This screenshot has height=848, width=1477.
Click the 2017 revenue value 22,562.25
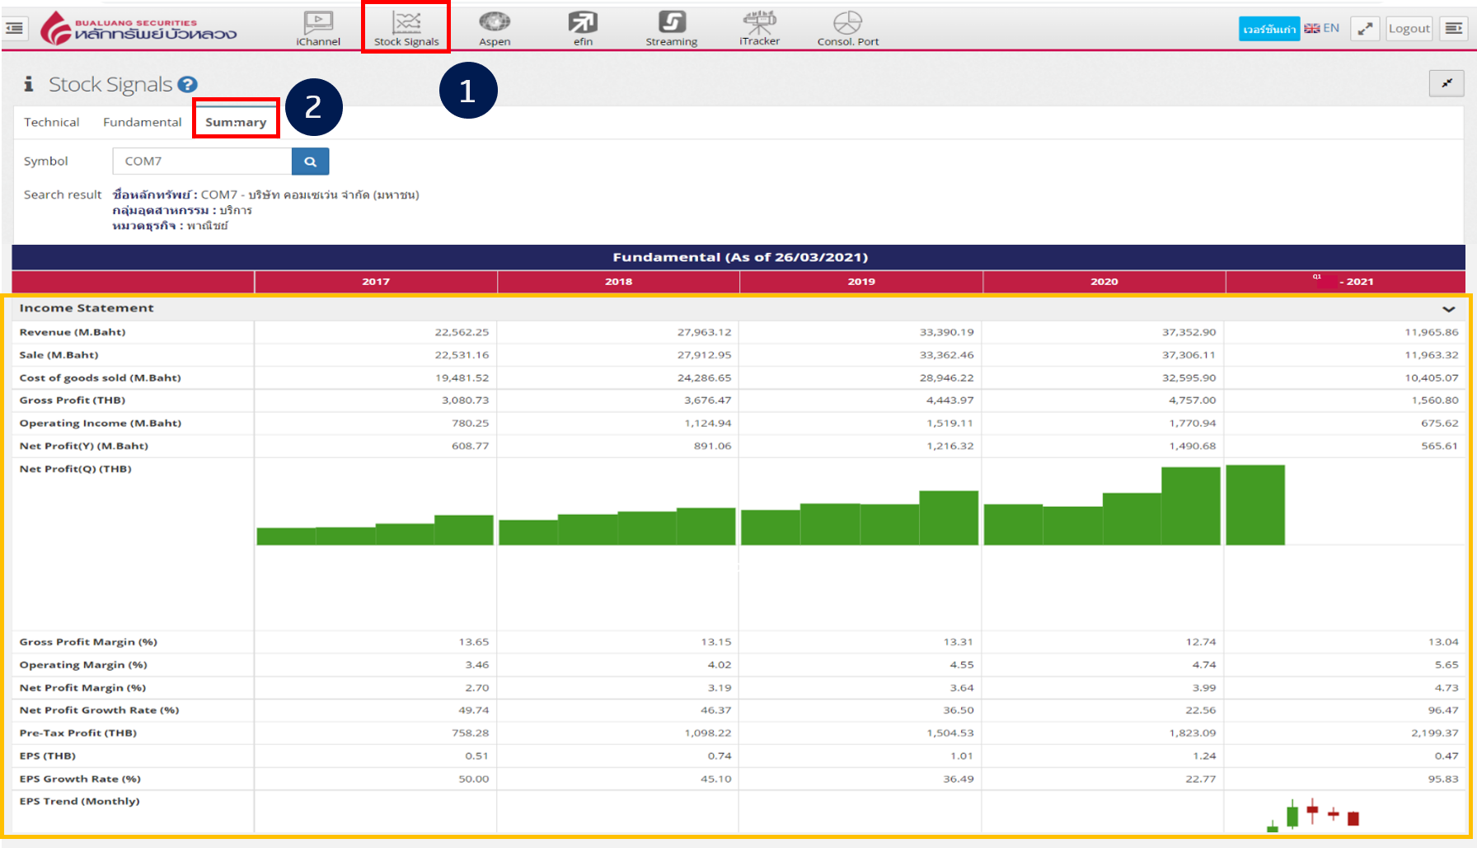tap(462, 332)
